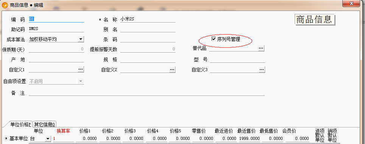Click the 价格2 value cell
The height and width of the screenshot is (144, 365).
pos(110,139)
